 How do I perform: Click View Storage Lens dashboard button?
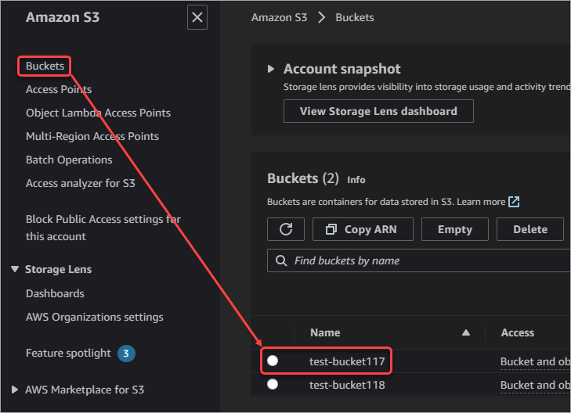[378, 111]
